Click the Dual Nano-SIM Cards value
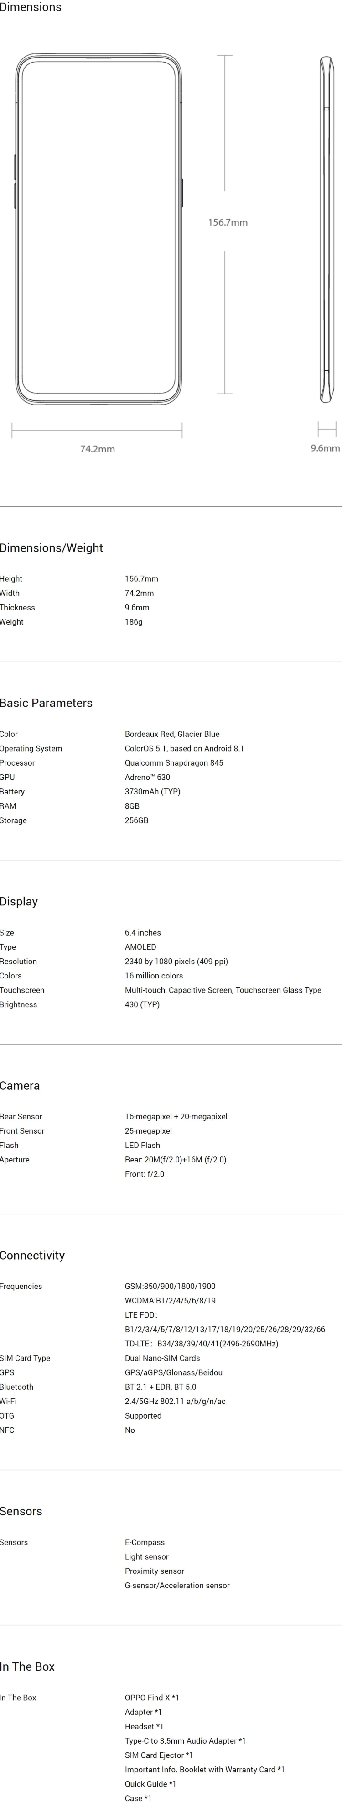 click(162, 1358)
